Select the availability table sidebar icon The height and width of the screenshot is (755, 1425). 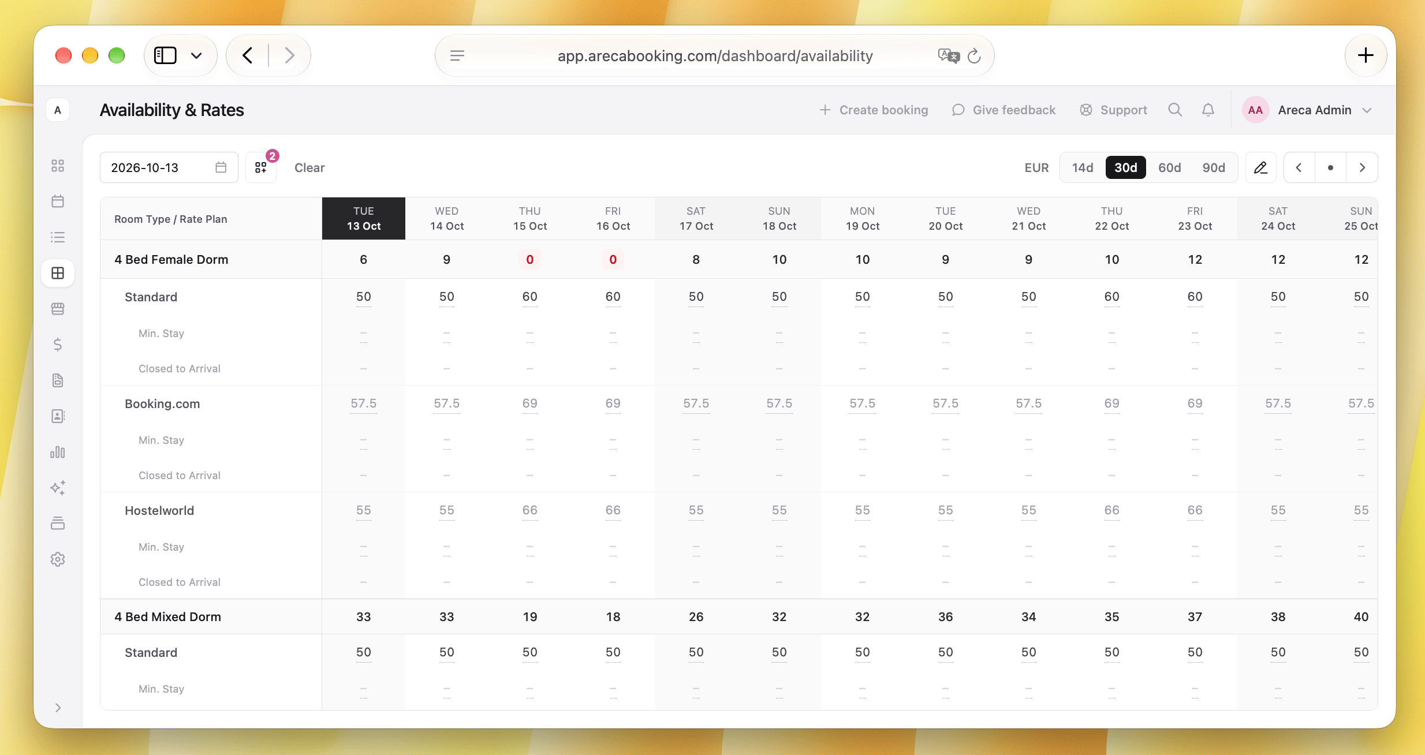click(58, 273)
